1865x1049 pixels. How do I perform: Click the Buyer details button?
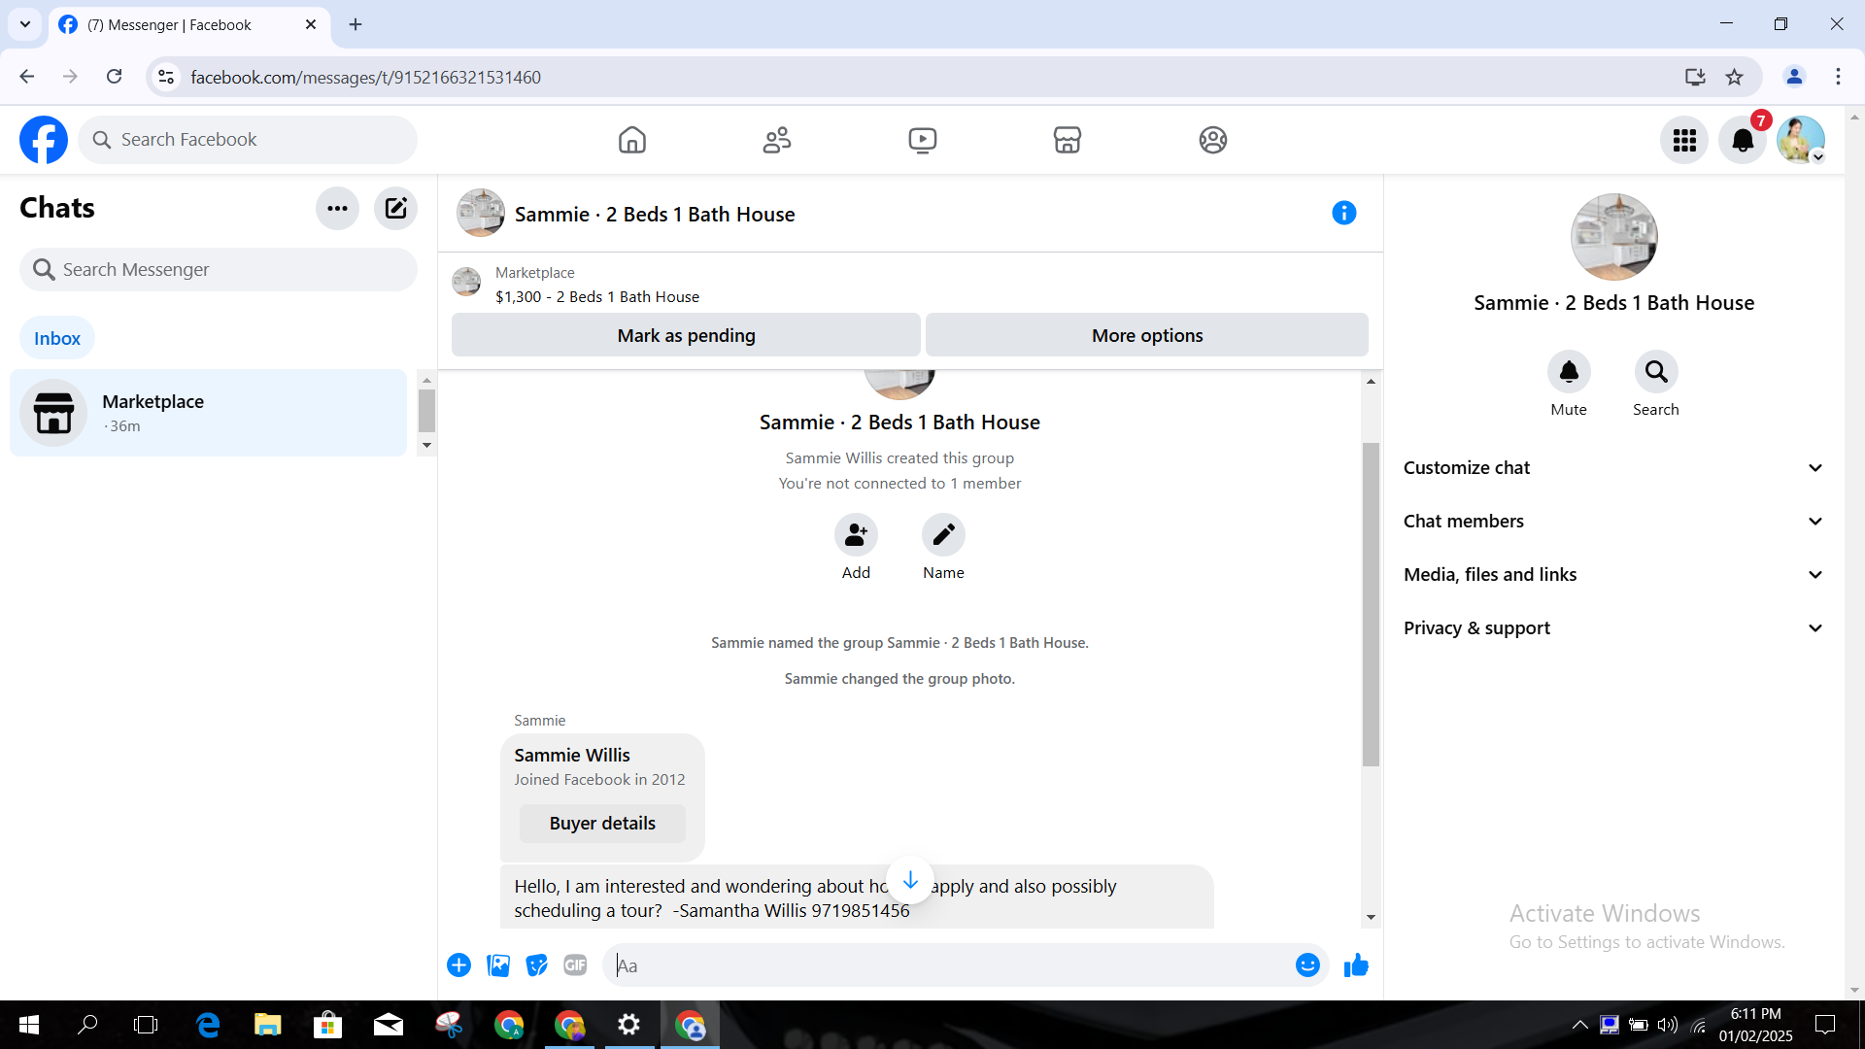(x=602, y=823)
